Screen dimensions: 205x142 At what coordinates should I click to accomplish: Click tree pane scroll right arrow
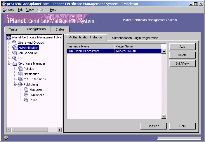click(60, 130)
